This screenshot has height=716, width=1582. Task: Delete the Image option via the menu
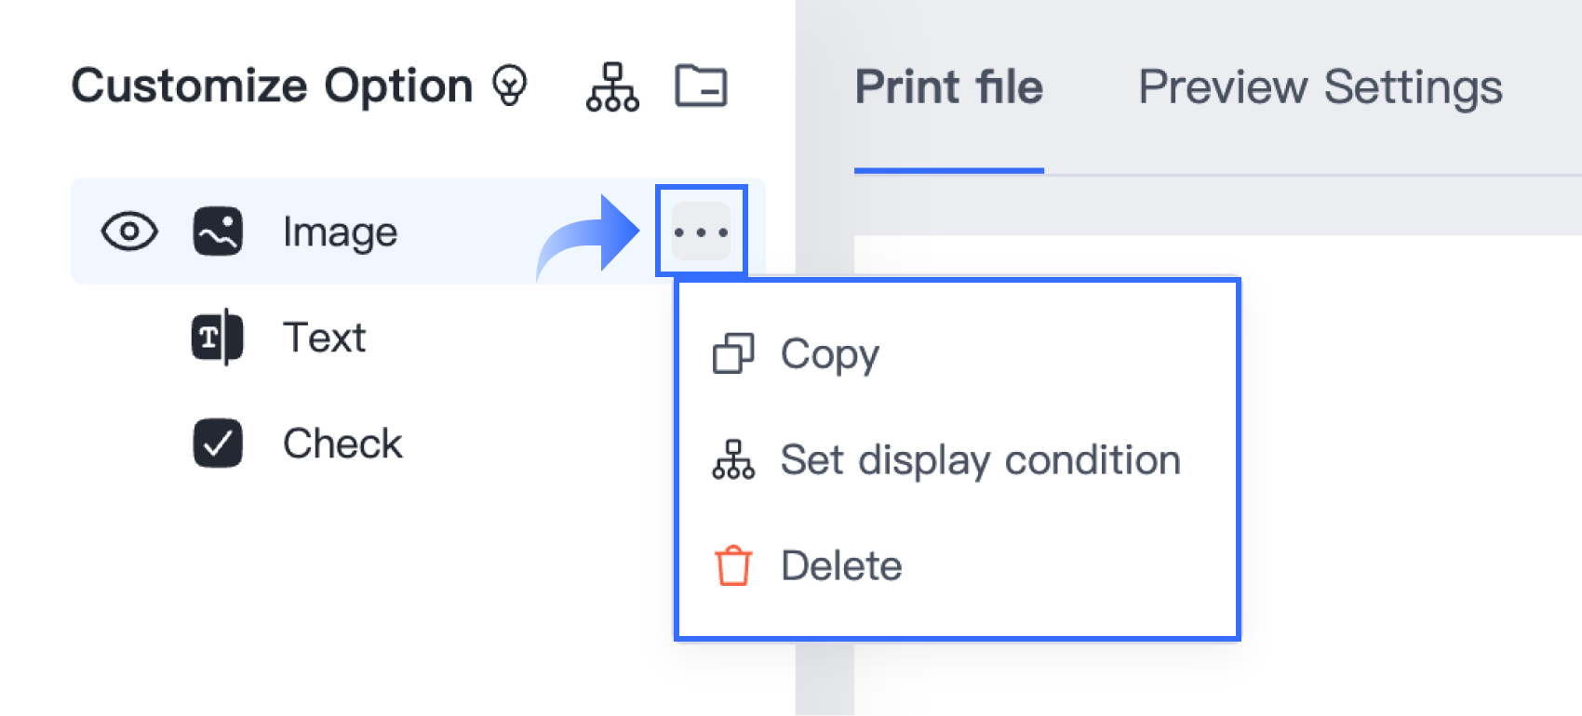(840, 564)
